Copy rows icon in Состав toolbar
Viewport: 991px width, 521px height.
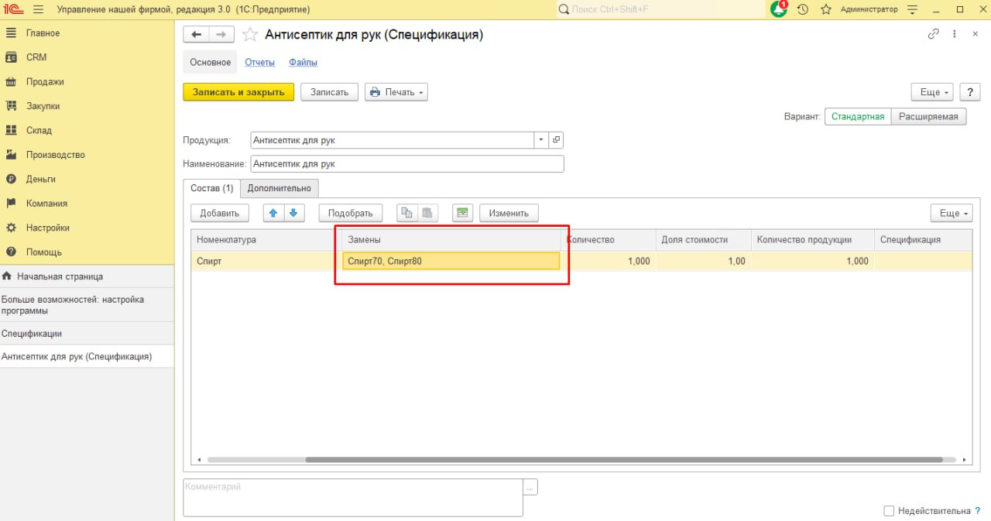tap(406, 213)
